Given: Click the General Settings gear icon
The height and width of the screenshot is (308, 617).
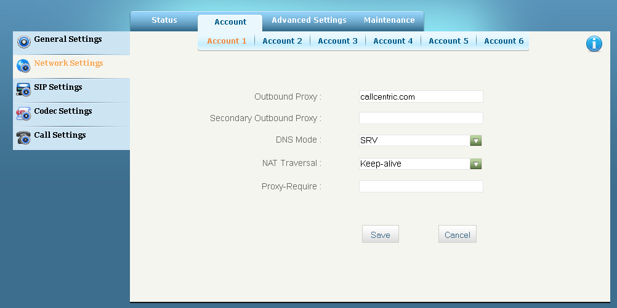Looking at the screenshot, I should [24, 42].
